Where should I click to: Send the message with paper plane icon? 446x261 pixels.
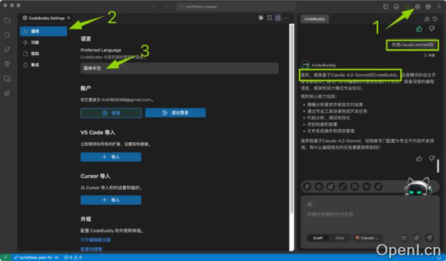(429, 238)
